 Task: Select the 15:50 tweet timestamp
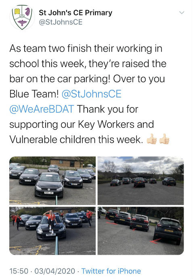[19, 271]
